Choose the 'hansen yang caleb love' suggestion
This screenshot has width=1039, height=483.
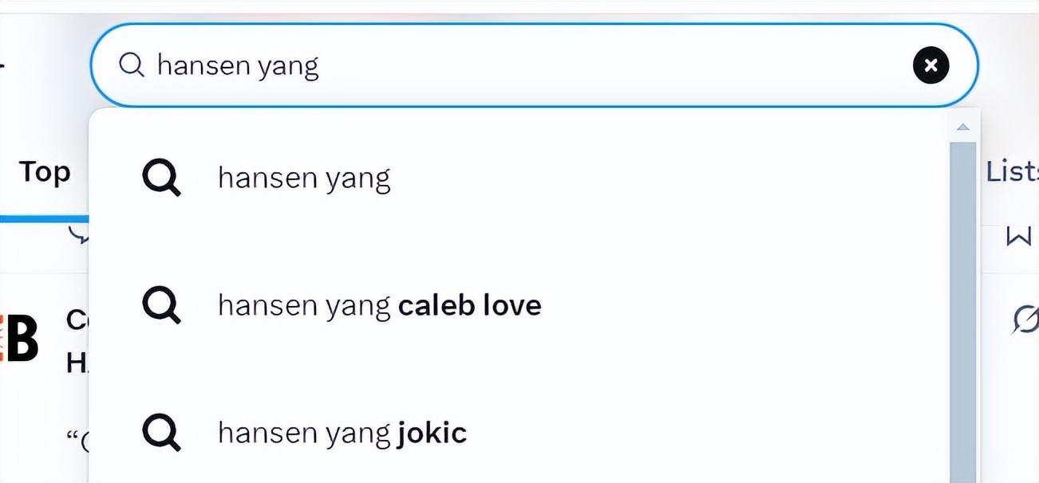379,305
